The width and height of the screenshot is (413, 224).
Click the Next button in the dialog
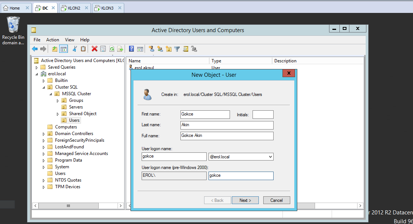[x=245, y=200]
